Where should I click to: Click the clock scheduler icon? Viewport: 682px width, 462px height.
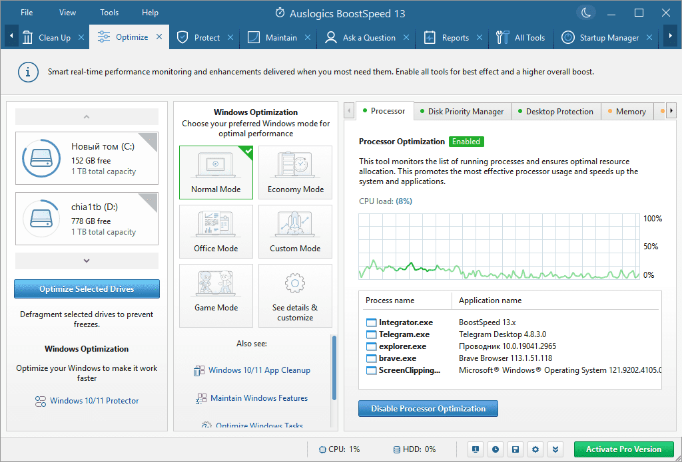[x=496, y=449]
